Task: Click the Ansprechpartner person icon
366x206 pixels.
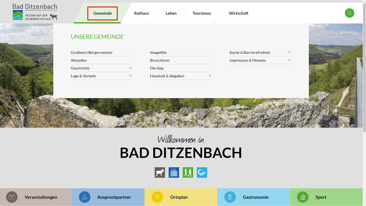Action: coord(85,197)
